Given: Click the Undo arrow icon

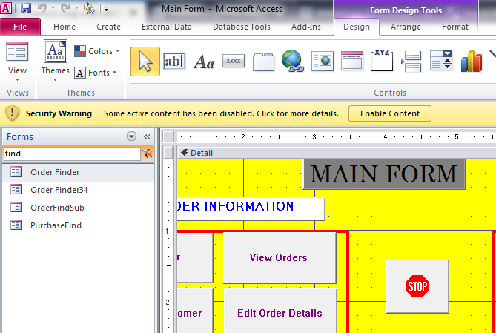Looking at the screenshot, I should pyautogui.click(x=42, y=8).
